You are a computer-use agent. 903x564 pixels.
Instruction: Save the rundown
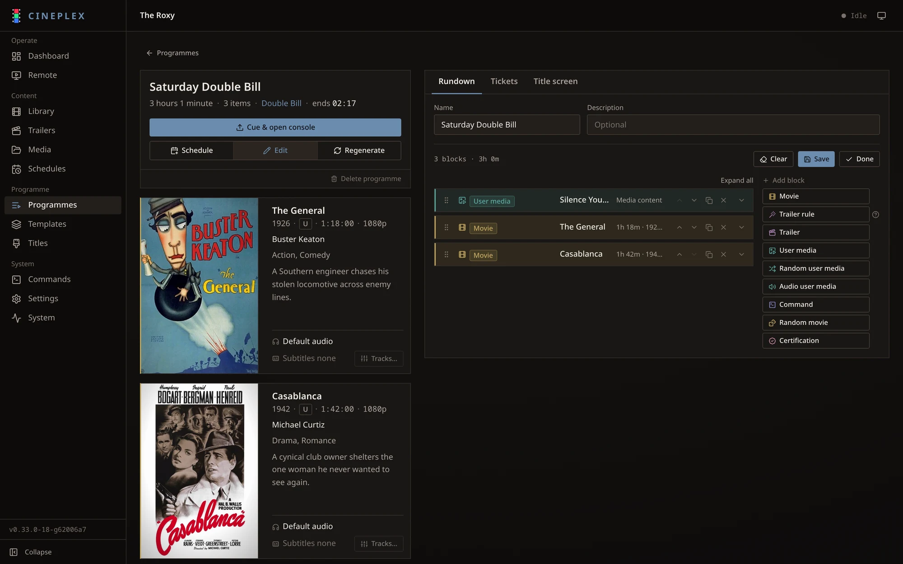tap(816, 159)
